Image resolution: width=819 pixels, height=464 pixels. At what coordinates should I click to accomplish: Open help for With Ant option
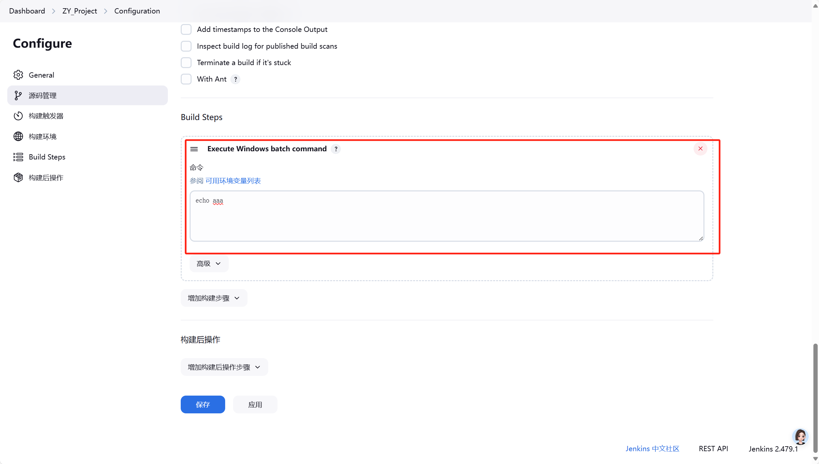236,79
